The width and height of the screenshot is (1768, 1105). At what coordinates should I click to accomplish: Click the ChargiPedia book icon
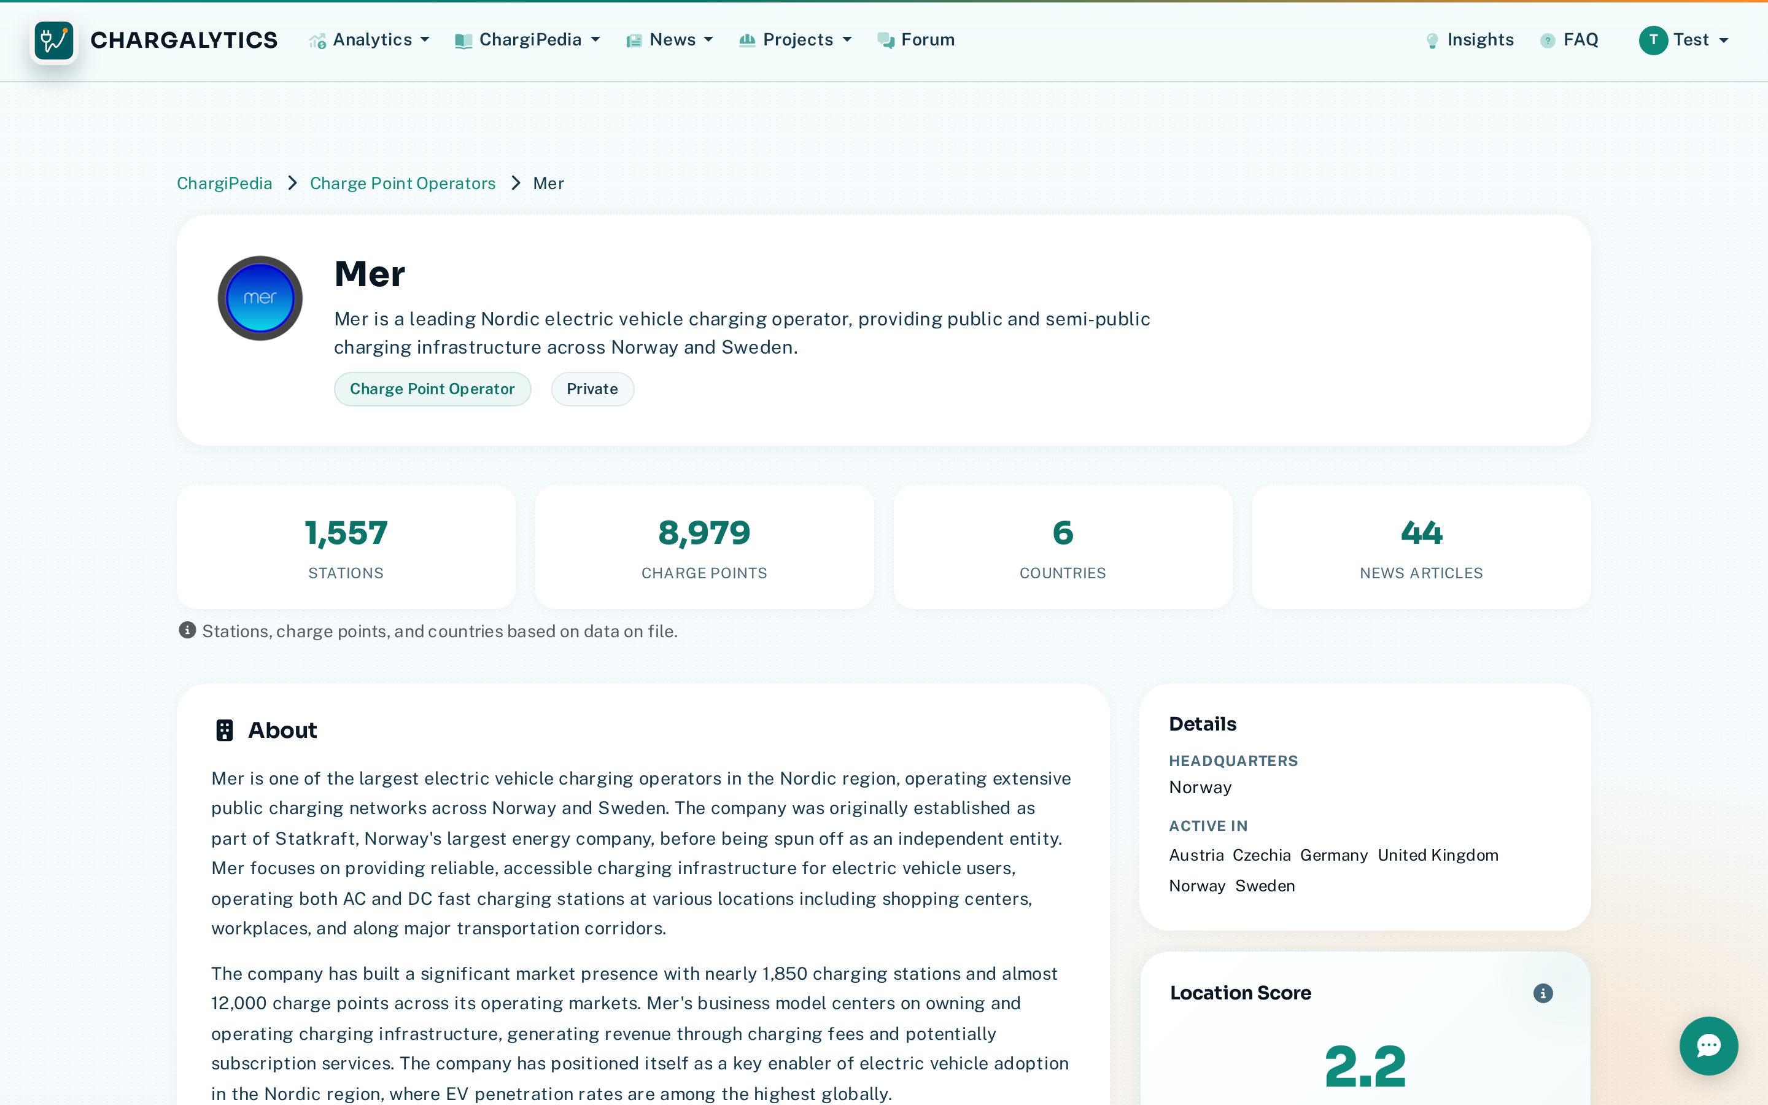click(x=463, y=42)
